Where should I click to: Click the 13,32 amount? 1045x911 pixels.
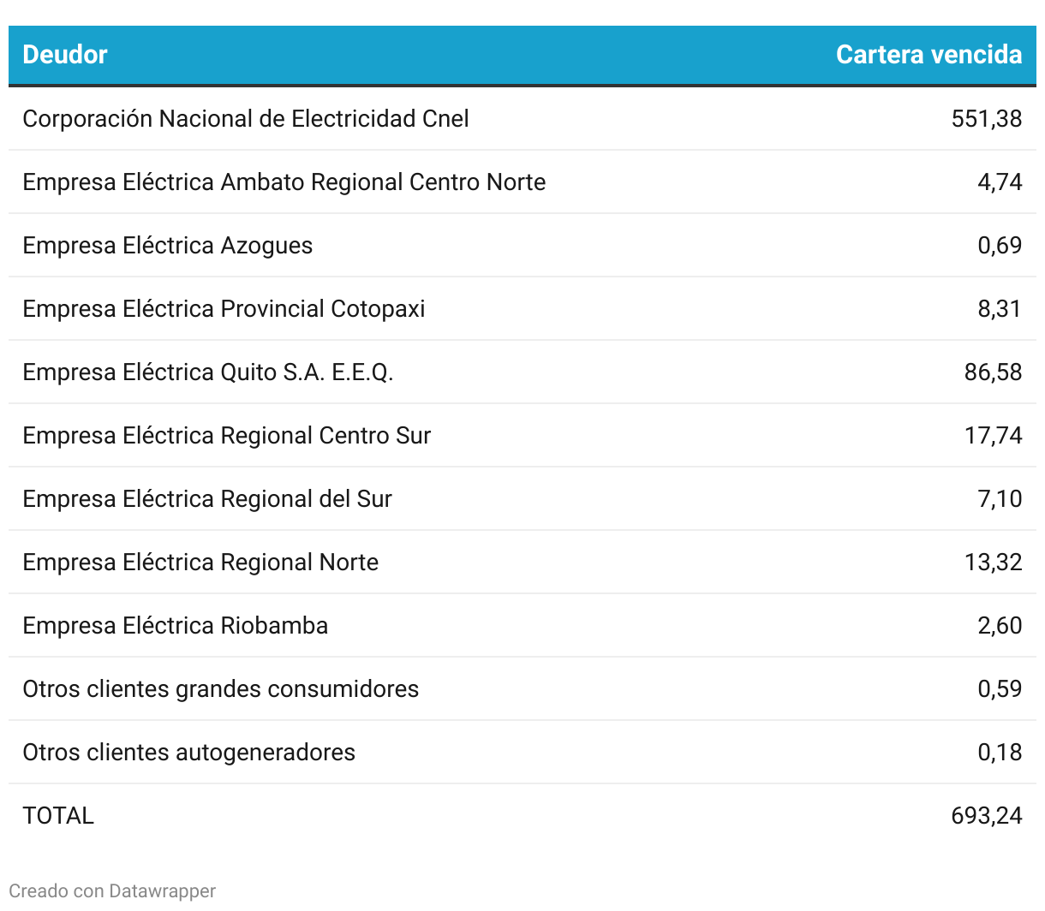tap(993, 563)
